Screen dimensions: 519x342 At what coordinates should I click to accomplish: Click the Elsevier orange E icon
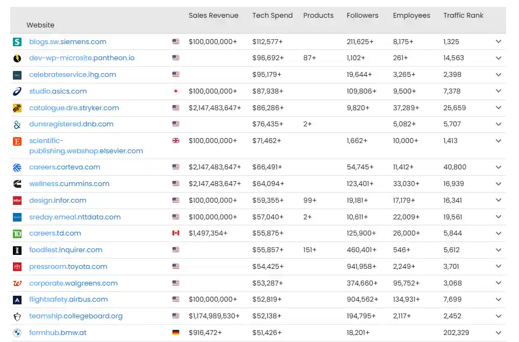(x=17, y=141)
